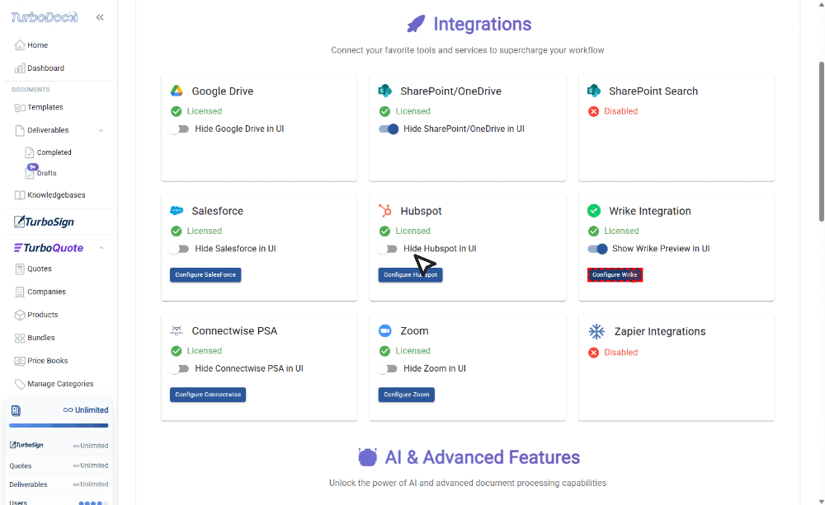Click the highlighted Configure Wrike button
Screen dimensions: 825x505
pyautogui.click(x=615, y=274)
